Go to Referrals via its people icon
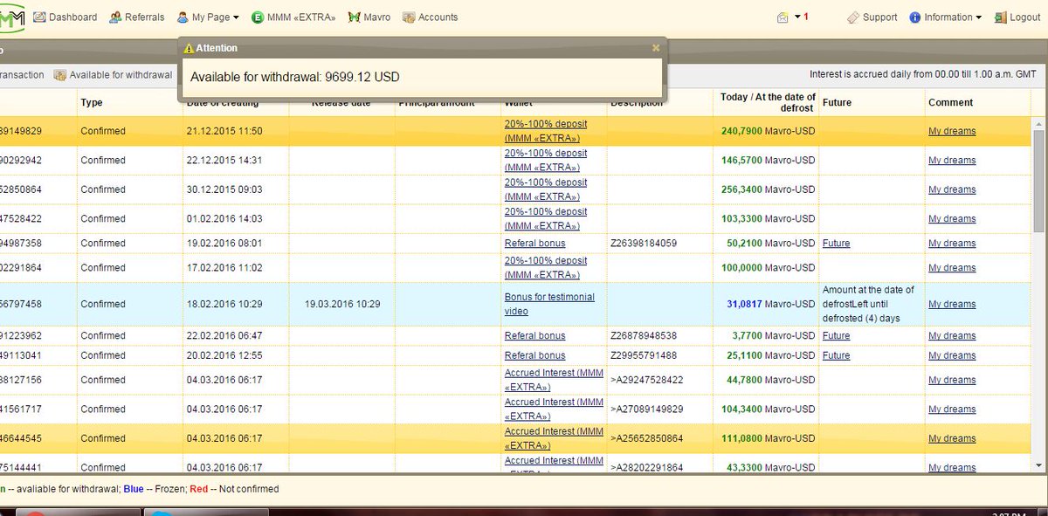Screen dimensions: 1048x516 click(x=115, y=17)
